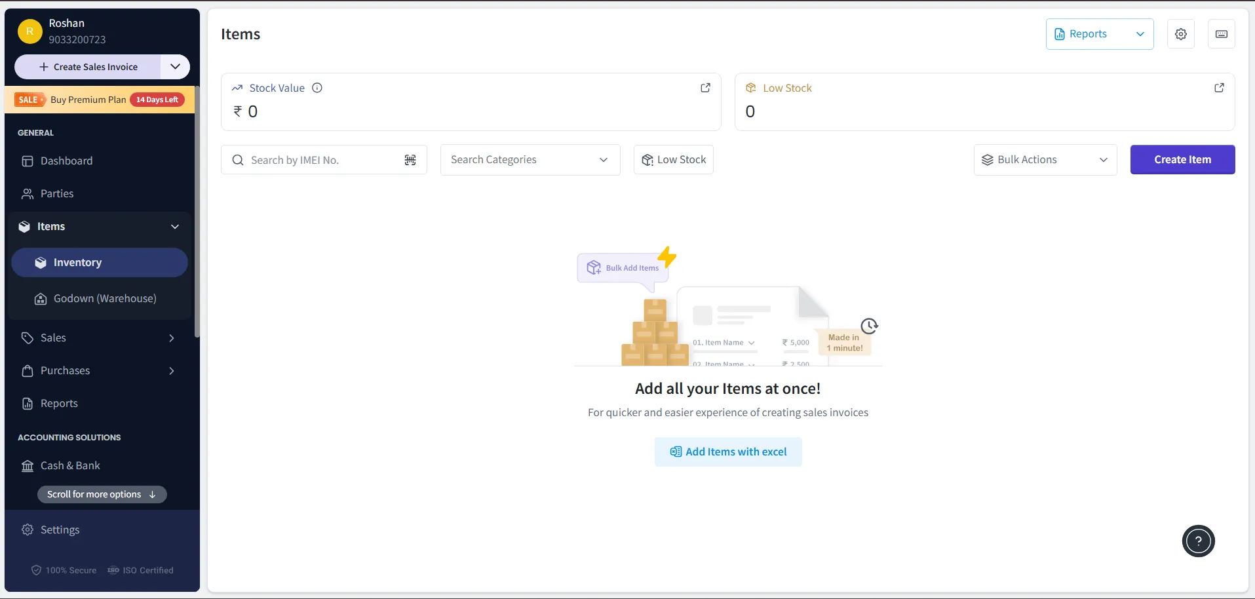Click the Items box icon in sidebar
Viewport: 1255px width, 599px height.
pos(24,227)
